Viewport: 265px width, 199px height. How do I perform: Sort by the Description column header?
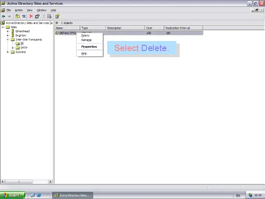(125, 28)
